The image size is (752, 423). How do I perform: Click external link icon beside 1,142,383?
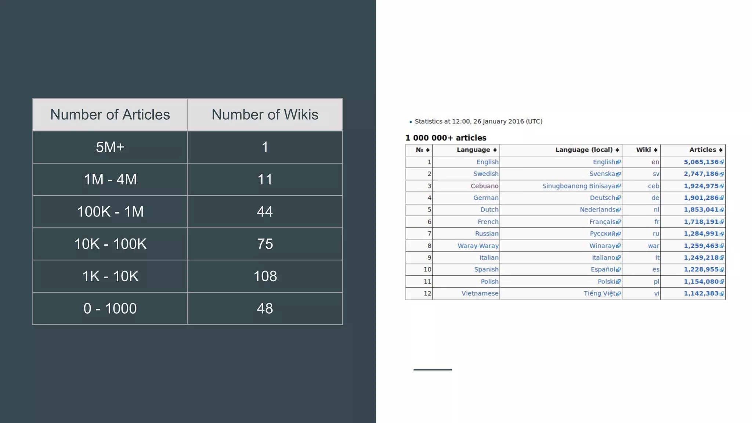722,294
